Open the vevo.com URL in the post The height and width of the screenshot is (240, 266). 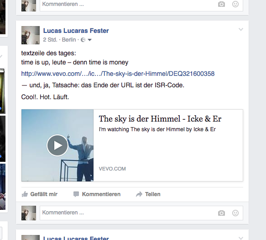click(118, 74)
